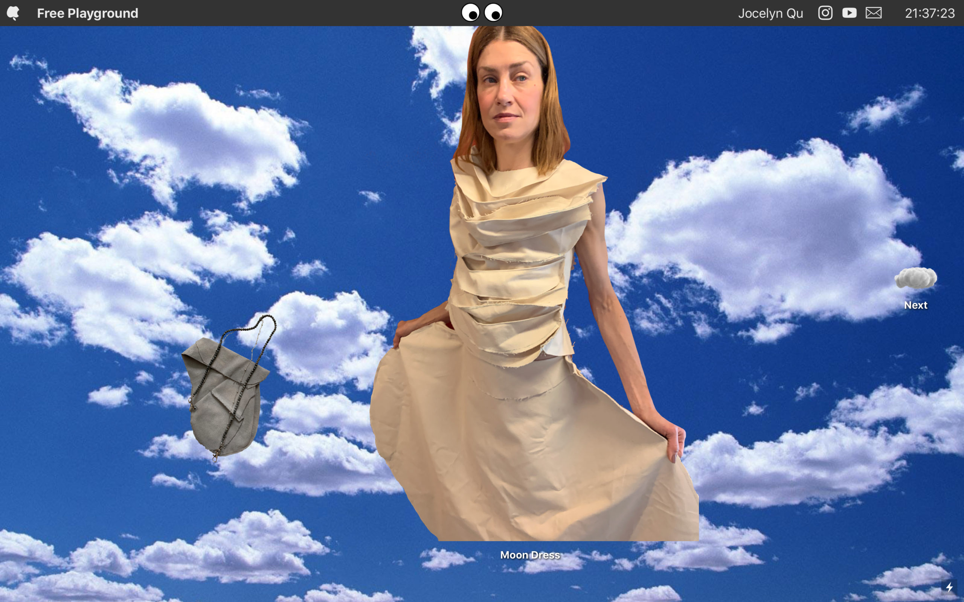Open the Free Playground menu title
Image resolution: width=964 pixels, height=602 pixels.
[87, 13]
